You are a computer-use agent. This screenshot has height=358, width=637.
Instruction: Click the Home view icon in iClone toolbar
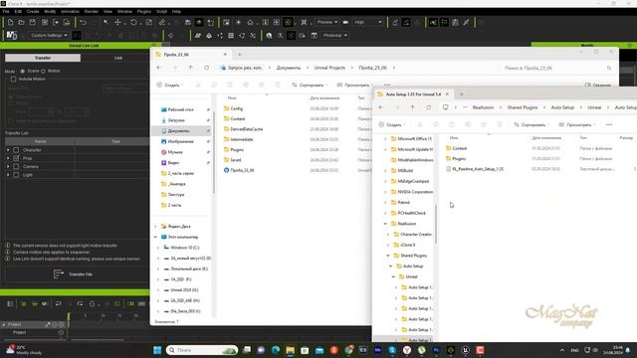250,22
